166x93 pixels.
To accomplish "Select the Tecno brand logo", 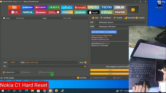I will tap(107, 7).
